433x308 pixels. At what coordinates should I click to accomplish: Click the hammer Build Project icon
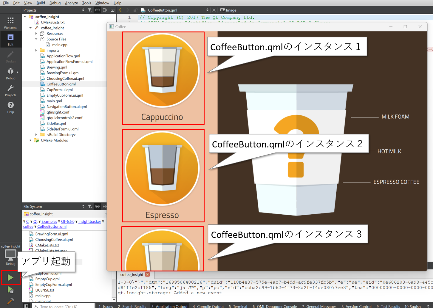(x=10, y=301)
